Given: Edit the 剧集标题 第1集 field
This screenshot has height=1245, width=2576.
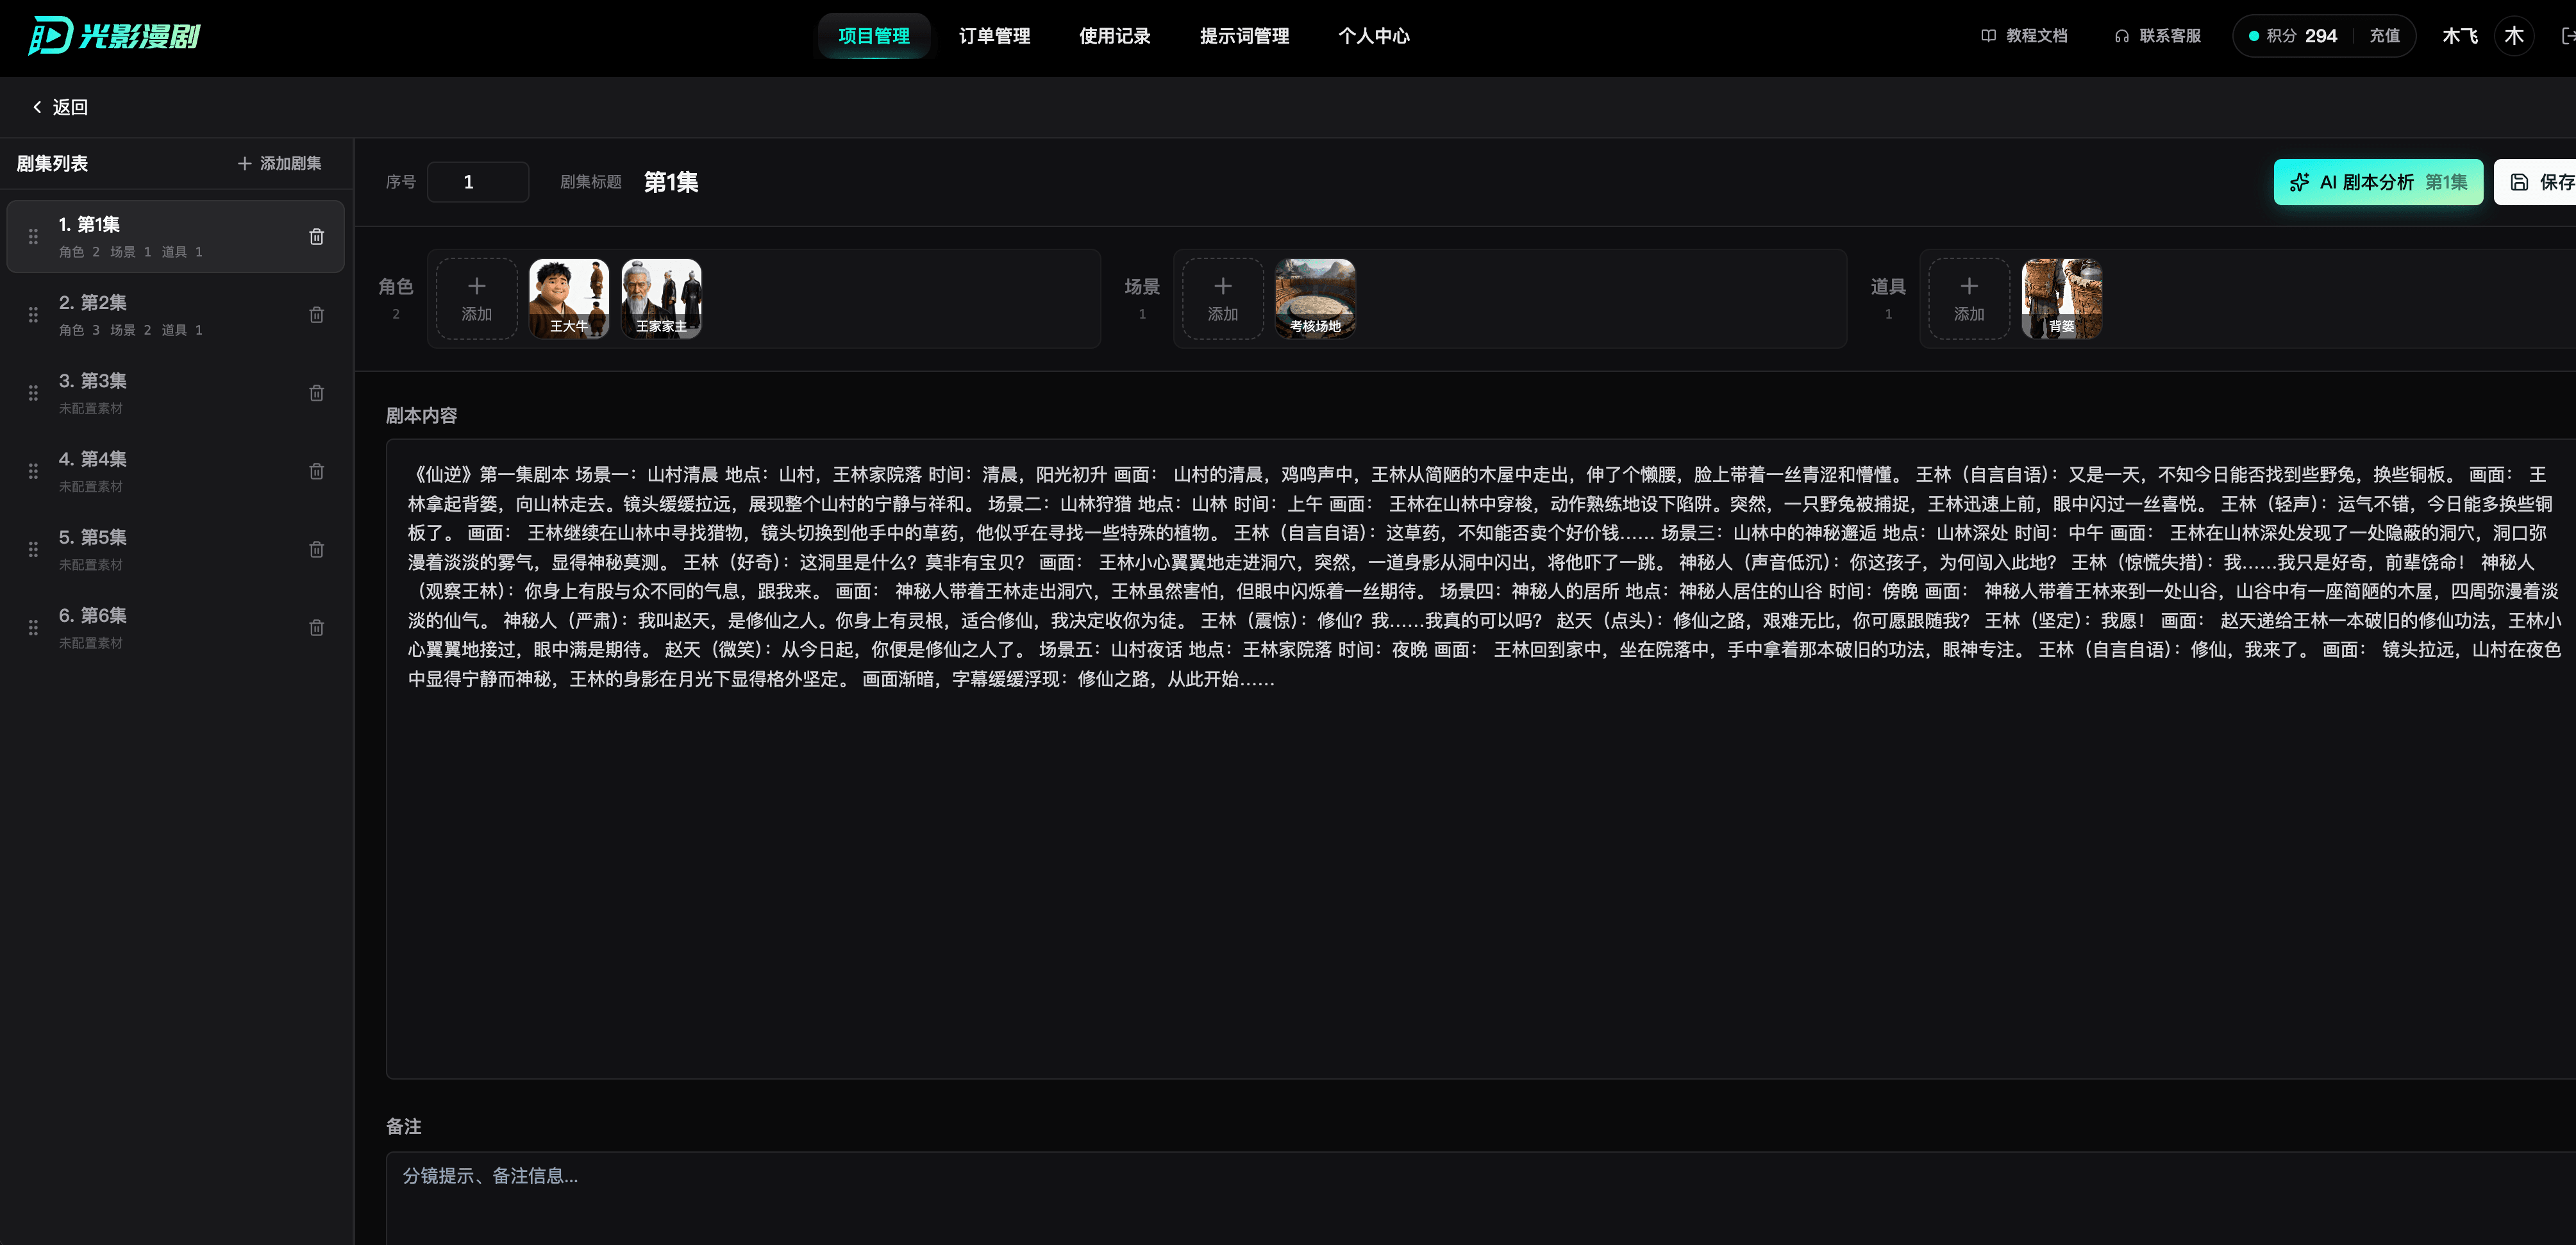Looking at the screenshot, I should (x=671, y=182).
